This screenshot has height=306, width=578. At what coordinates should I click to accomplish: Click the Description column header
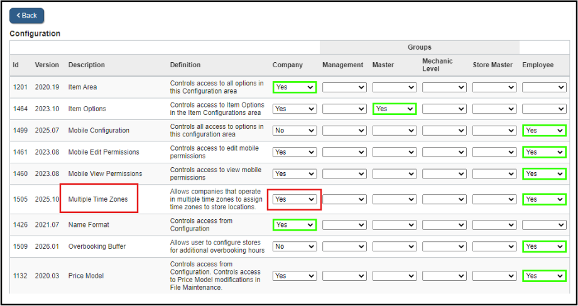[x=87, y=65]
